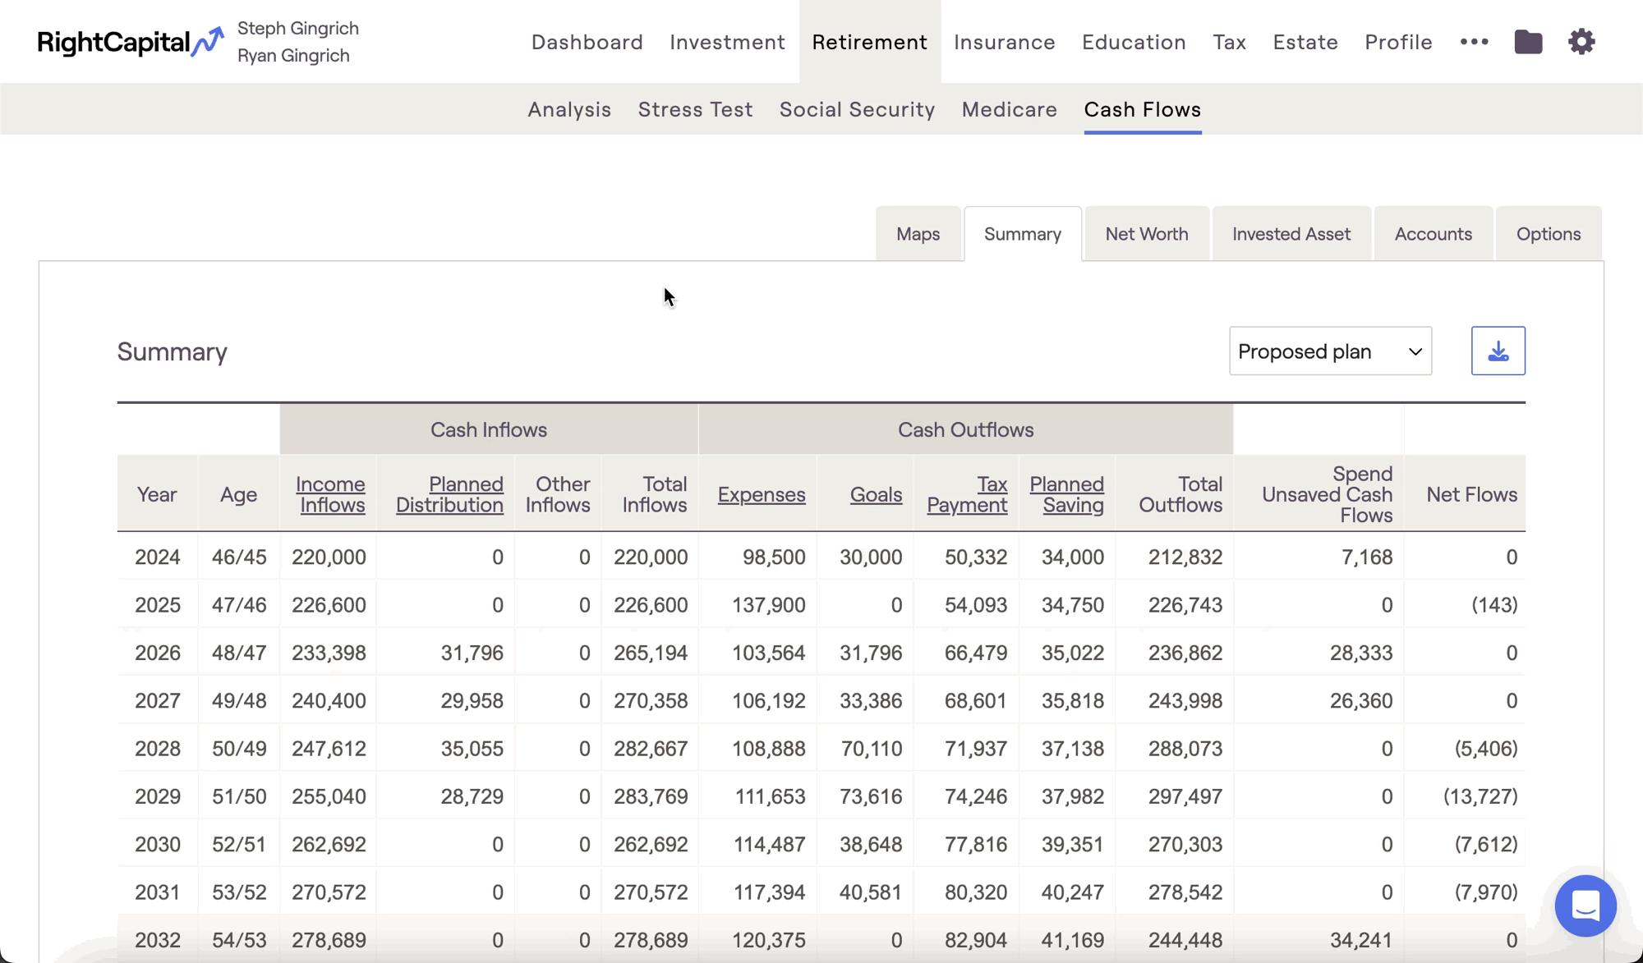Screen dimensions: 1643x963
Task: Open the Social Security submenu item
Action: pos(857,109)
